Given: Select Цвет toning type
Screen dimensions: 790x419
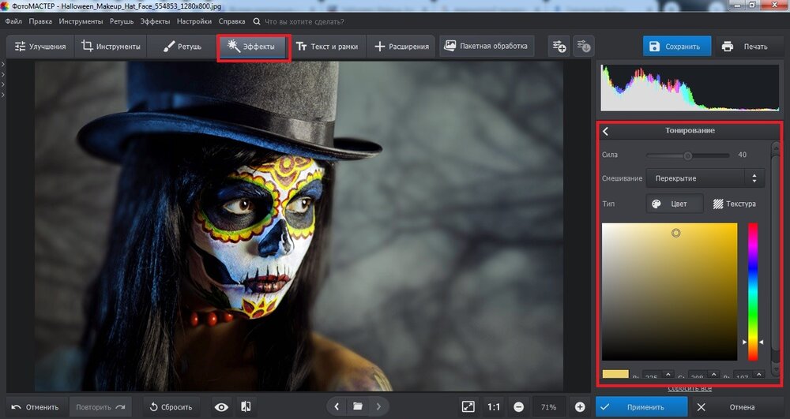Looking at the screenshot, I should 676,204.
